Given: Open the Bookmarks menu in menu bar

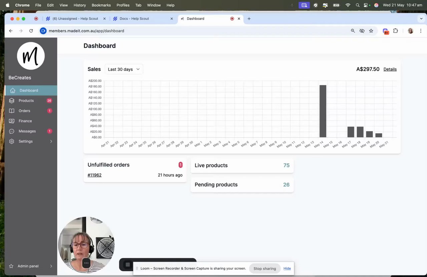Looking at the screenshot, I should tap(101, 5).
